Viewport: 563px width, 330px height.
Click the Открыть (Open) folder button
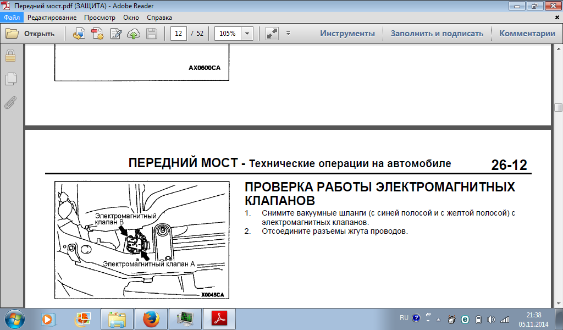pyautogui.click(x=30, y=34)
